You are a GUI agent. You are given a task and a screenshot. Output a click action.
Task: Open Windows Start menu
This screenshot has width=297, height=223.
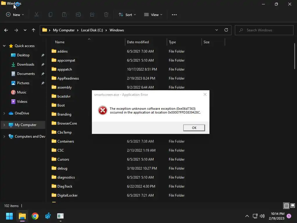(x=9, y=216)
